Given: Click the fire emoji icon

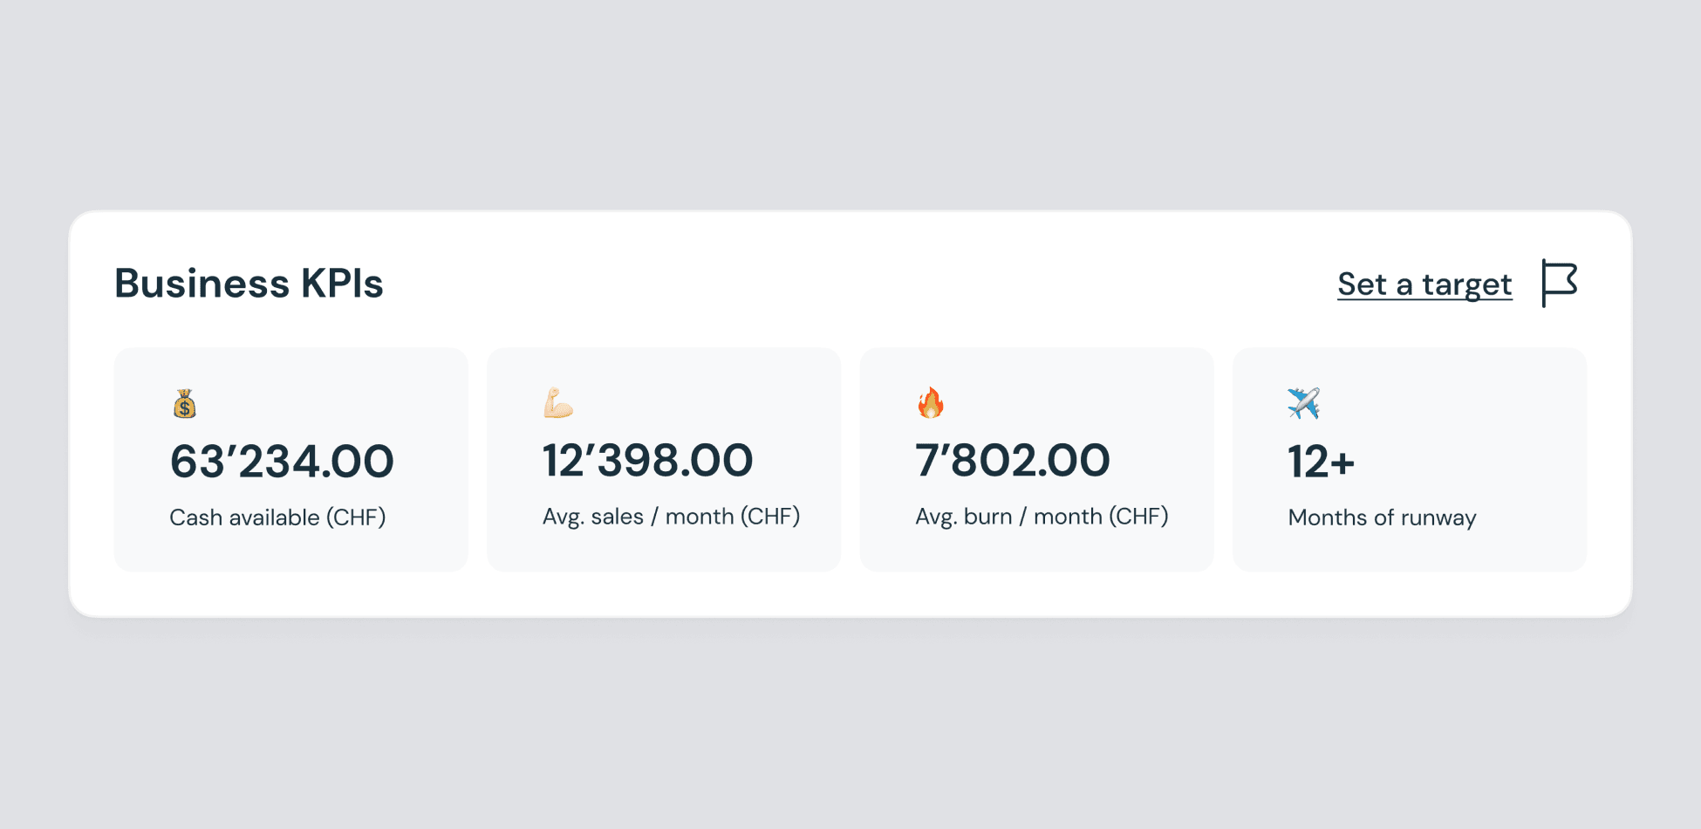Looking at the screenshot, I should pyautogui.click(x=931, y=403).
